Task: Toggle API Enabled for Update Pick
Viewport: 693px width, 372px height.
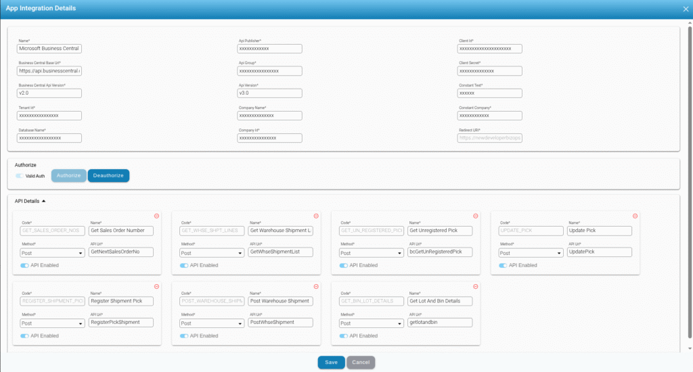Action: 503,266
